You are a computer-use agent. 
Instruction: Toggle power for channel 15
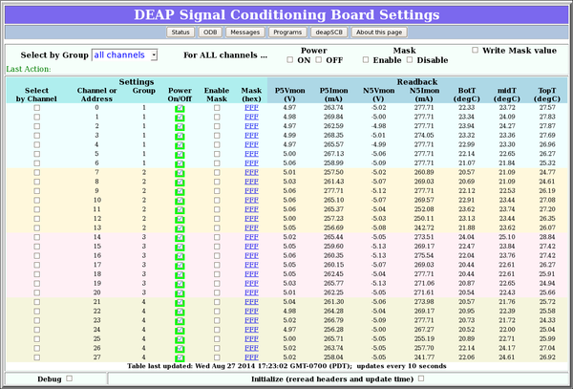coord(180,248)
